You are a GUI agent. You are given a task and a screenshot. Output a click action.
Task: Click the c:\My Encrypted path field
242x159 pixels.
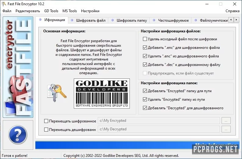159,121
